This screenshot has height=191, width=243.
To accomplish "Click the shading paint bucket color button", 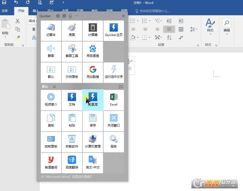I will 133,38.
